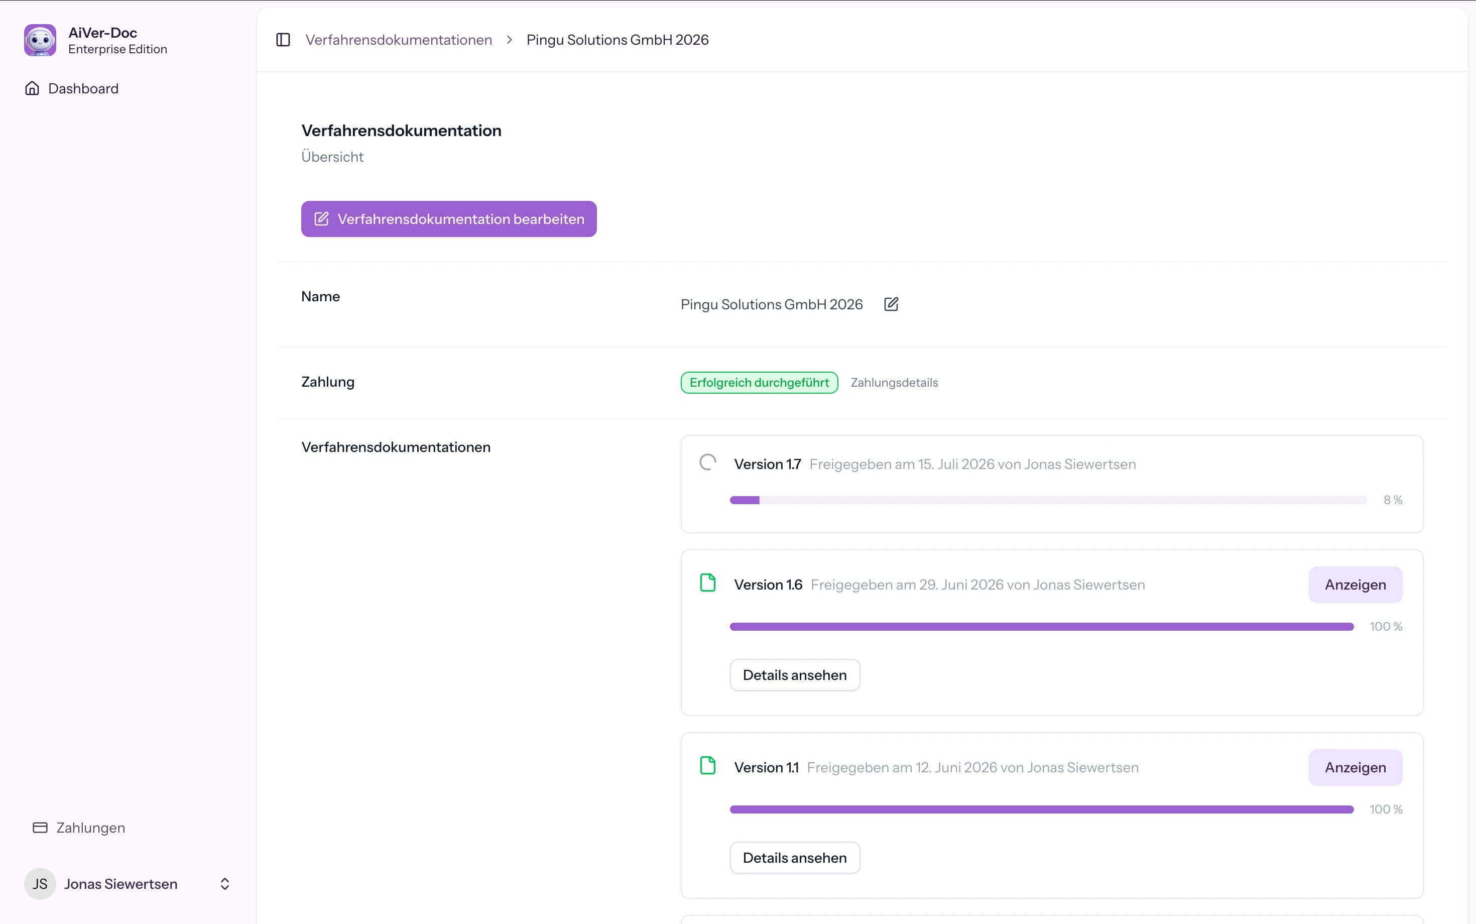
Task: Click Freigegeben am 12. Juni 2026 text
Action: [972, 767]
